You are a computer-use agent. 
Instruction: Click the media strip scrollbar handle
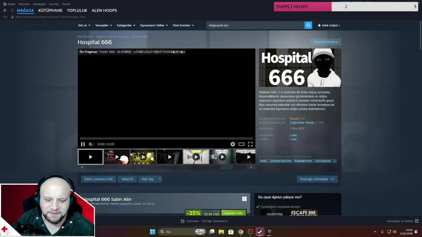[226, 167]
